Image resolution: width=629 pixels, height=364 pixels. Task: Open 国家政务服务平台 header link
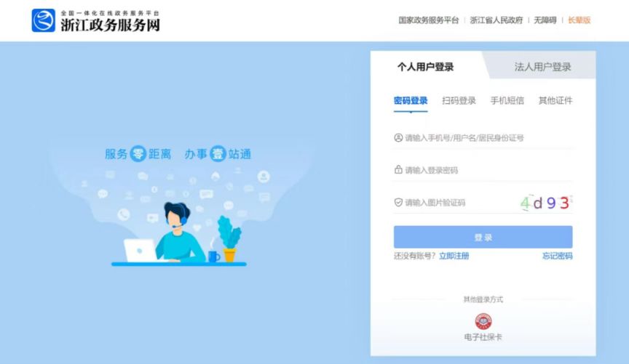click(428, 20)
